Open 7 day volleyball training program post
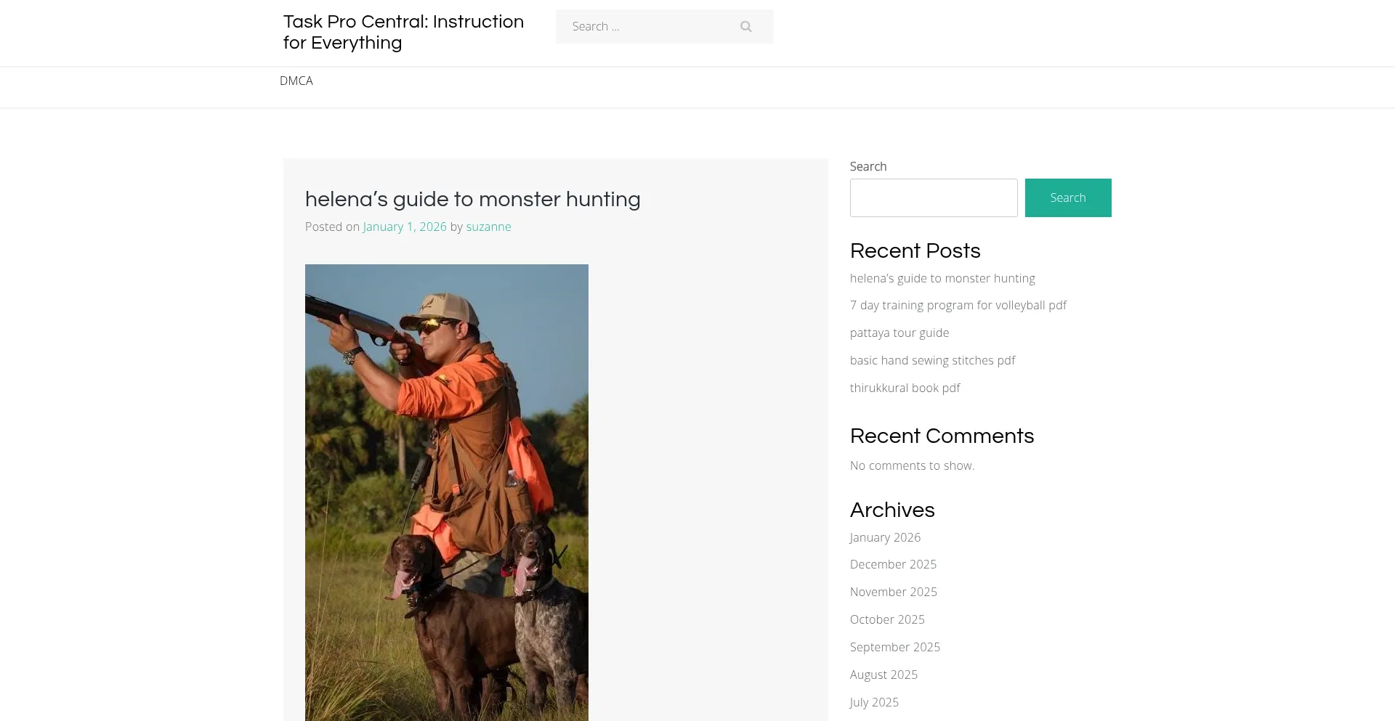This screenshot has height=721, width=1395. pyautogui.click(x=958, y=305)
